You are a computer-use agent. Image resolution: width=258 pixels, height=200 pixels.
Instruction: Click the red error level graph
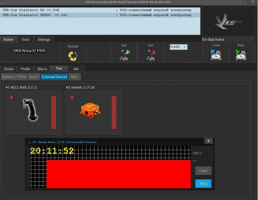coord(119,174)
